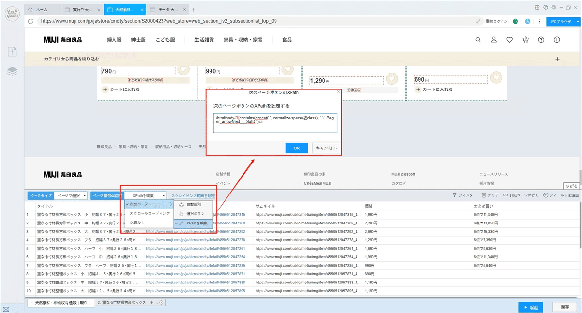Click detail link ending 4550512047278

[195, 239]
